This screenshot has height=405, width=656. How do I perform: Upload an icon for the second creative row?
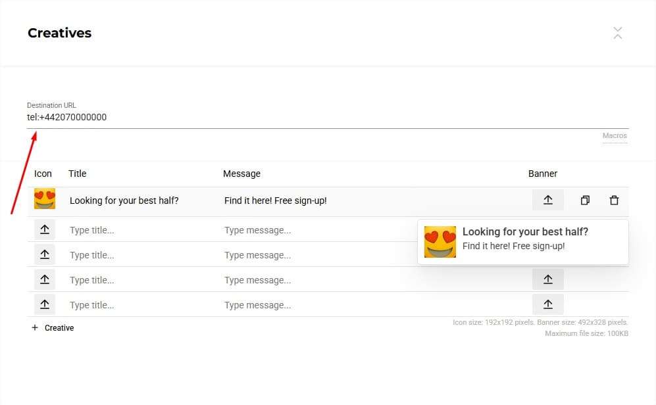coord(45,229)
